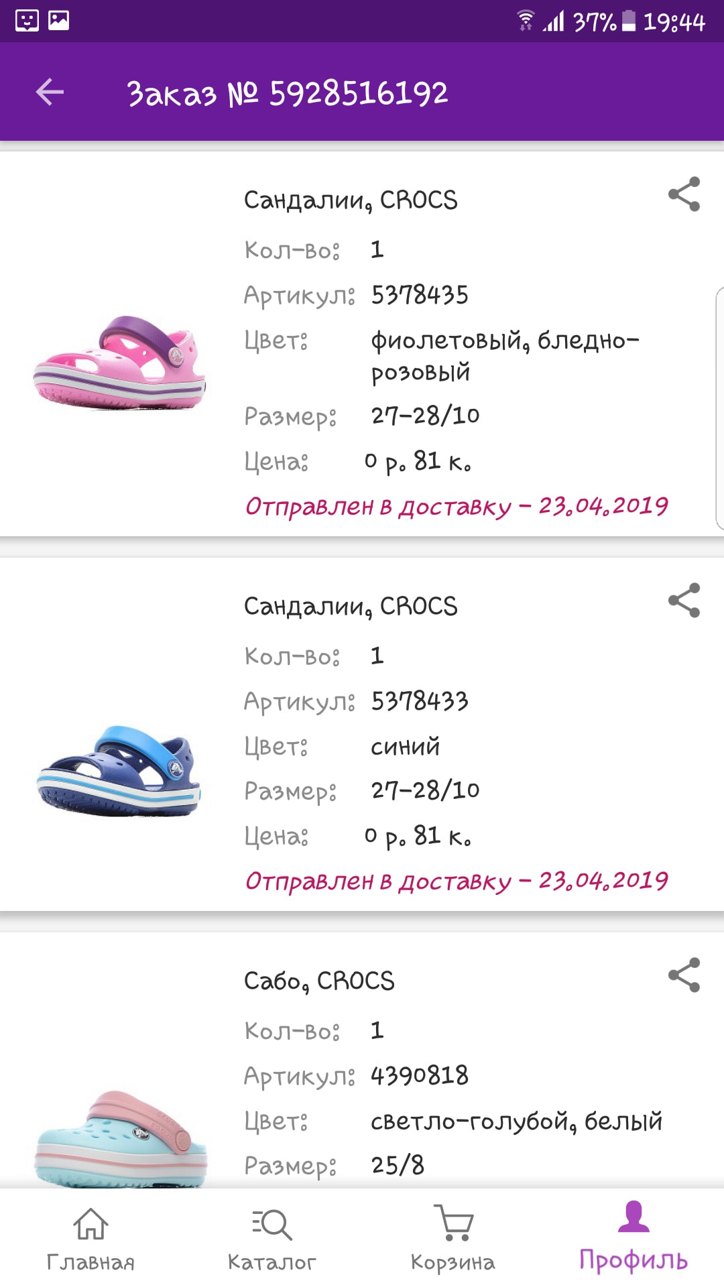This screenshot has height=1287, width=724.
Task: Tap the Wi-Fi status icon
Action: 526,21
